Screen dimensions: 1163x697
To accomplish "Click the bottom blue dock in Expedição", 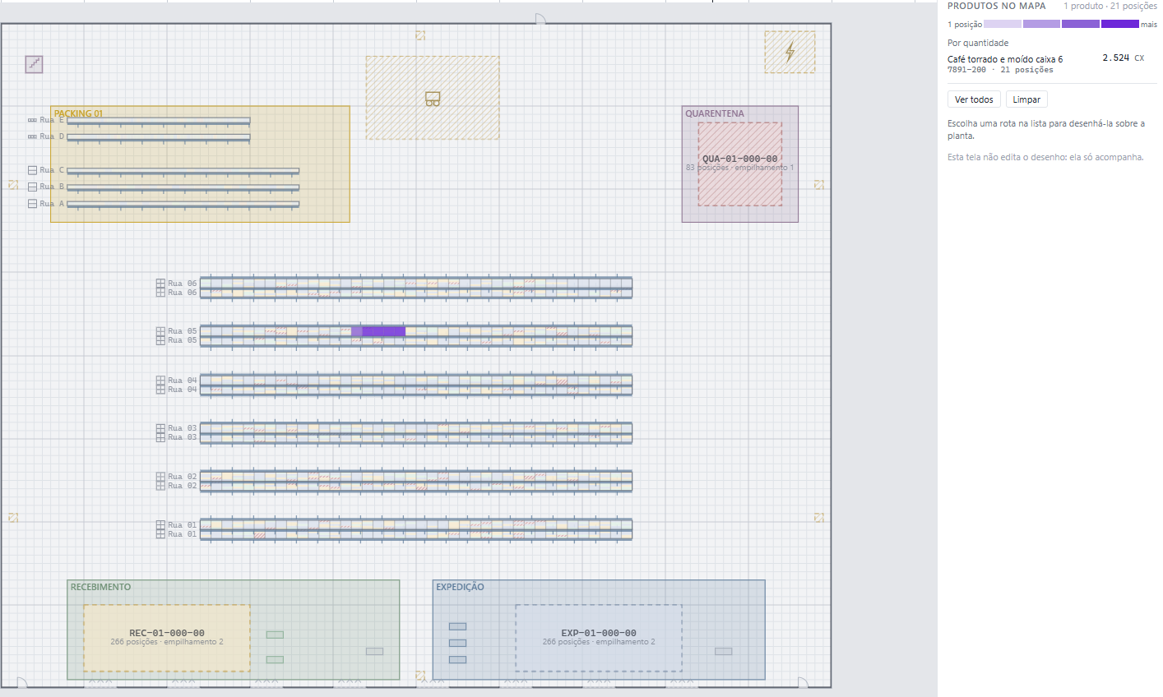I will click(457, 659).
